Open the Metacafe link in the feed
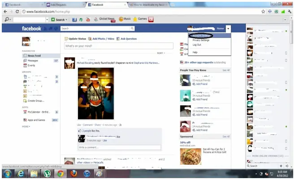The height and width of the screenshot is (179, 295). 98,162
